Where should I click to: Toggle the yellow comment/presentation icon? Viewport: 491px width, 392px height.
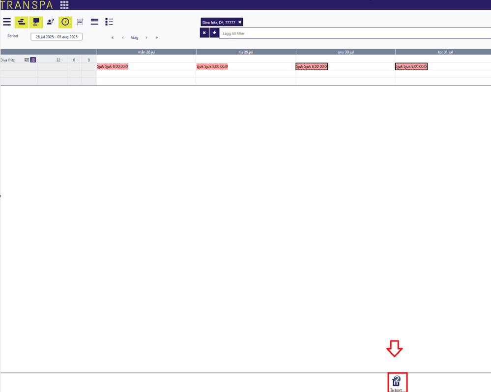[36, 22]
